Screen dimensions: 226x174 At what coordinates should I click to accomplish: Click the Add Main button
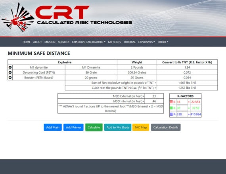[x=53, y=127]
